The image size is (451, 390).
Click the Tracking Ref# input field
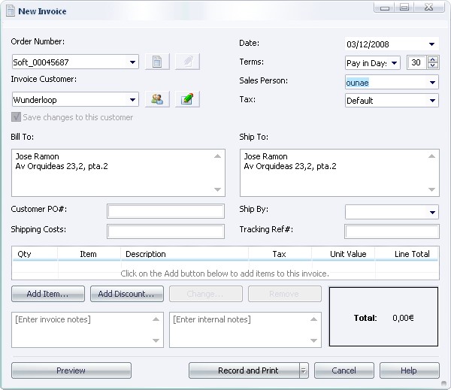coord(392,231)
